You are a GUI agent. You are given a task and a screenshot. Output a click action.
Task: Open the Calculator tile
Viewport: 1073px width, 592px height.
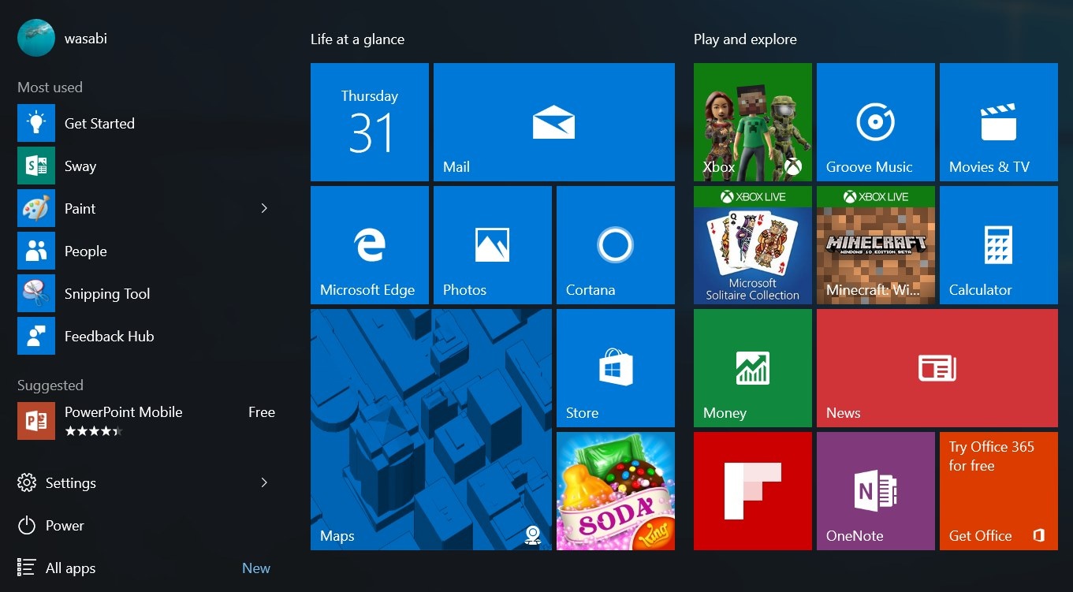pos(999,245)
